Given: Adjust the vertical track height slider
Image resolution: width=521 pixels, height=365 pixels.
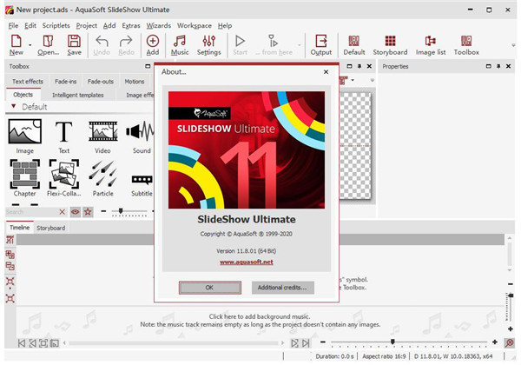Looking at the screenshot, I should pyautogui.click(x=511, y=295).
